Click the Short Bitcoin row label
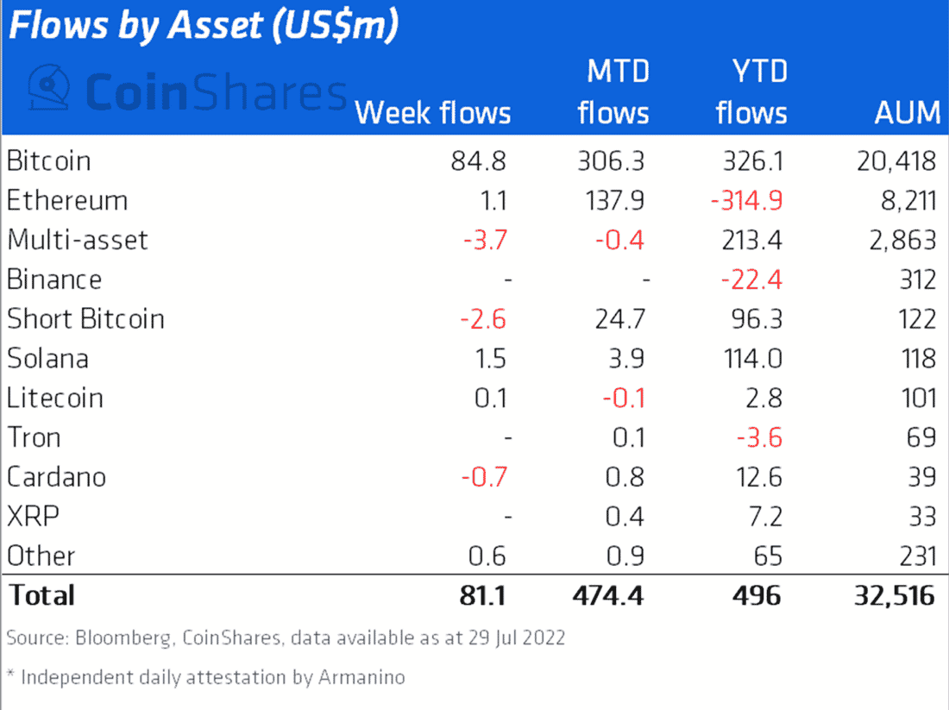 (x=85, y=319)
